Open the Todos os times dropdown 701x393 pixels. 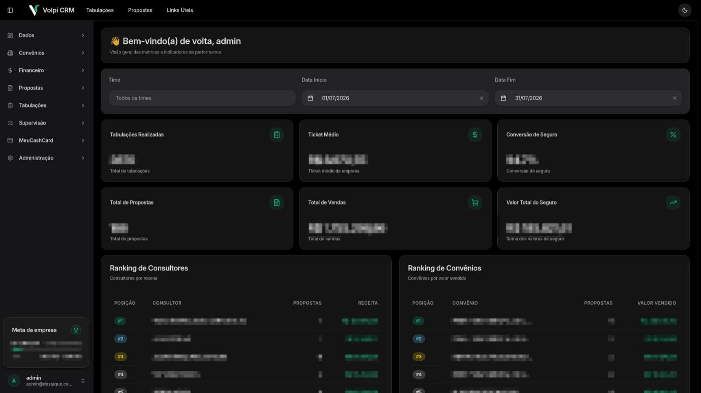(x=202, y=98)
